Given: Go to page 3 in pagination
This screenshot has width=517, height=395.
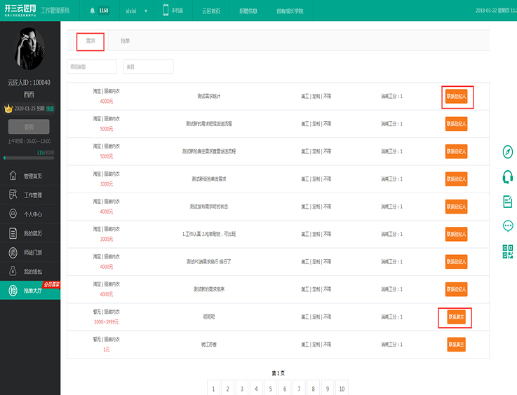Looking at the screenshot, I should click(x=242, y=389).
